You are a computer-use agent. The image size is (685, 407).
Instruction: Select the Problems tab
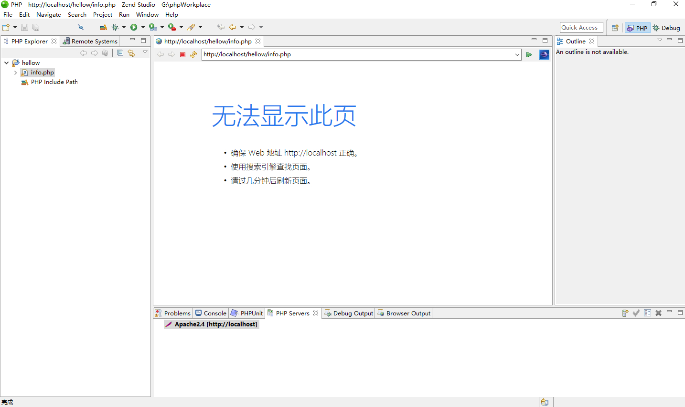173,313
